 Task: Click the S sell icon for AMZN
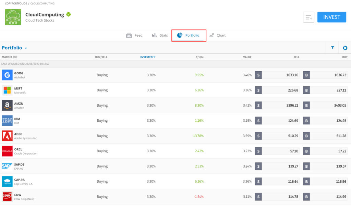[x=258, y=106]
